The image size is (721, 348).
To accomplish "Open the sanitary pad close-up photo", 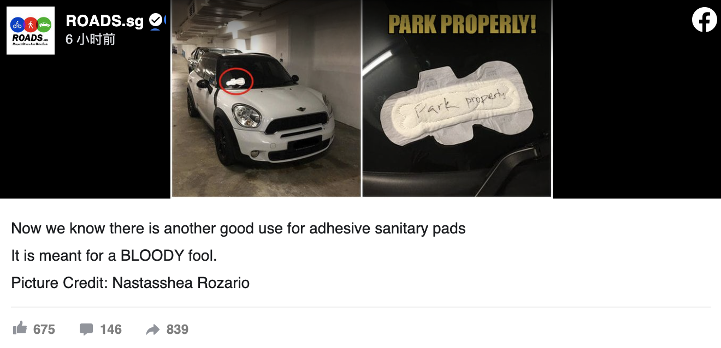I will [x=457, y=98].
